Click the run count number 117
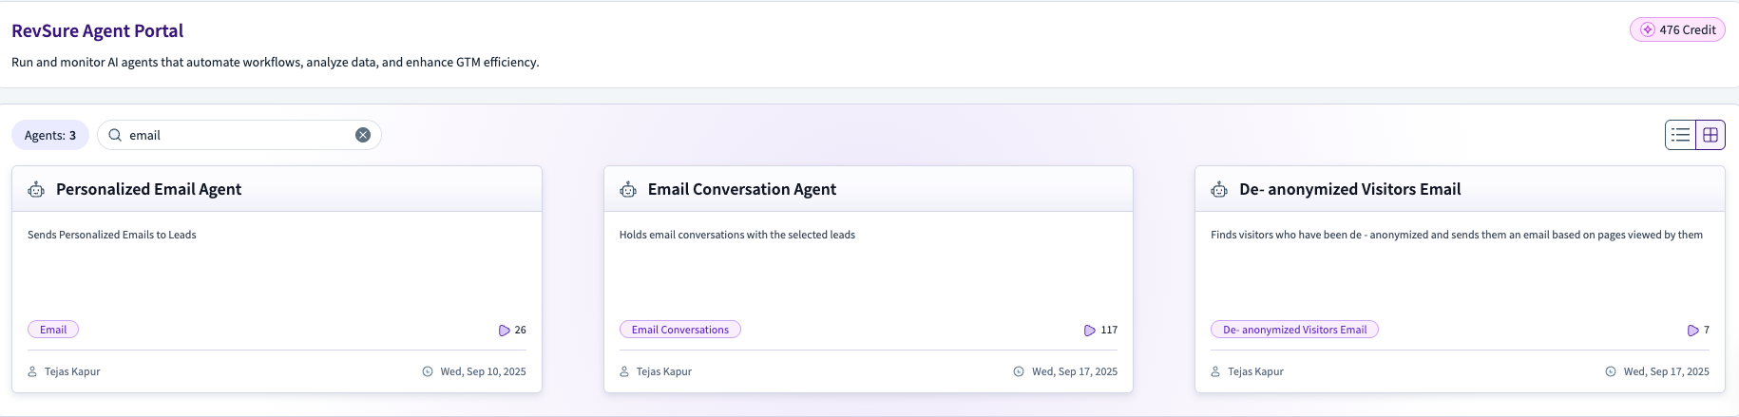This screenshot has width=1739, height=417. pos(1109,331)
